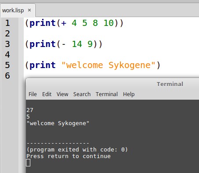199x173 pixels.
Task: Click the output 5 in terminal
Action: point(28,117)
